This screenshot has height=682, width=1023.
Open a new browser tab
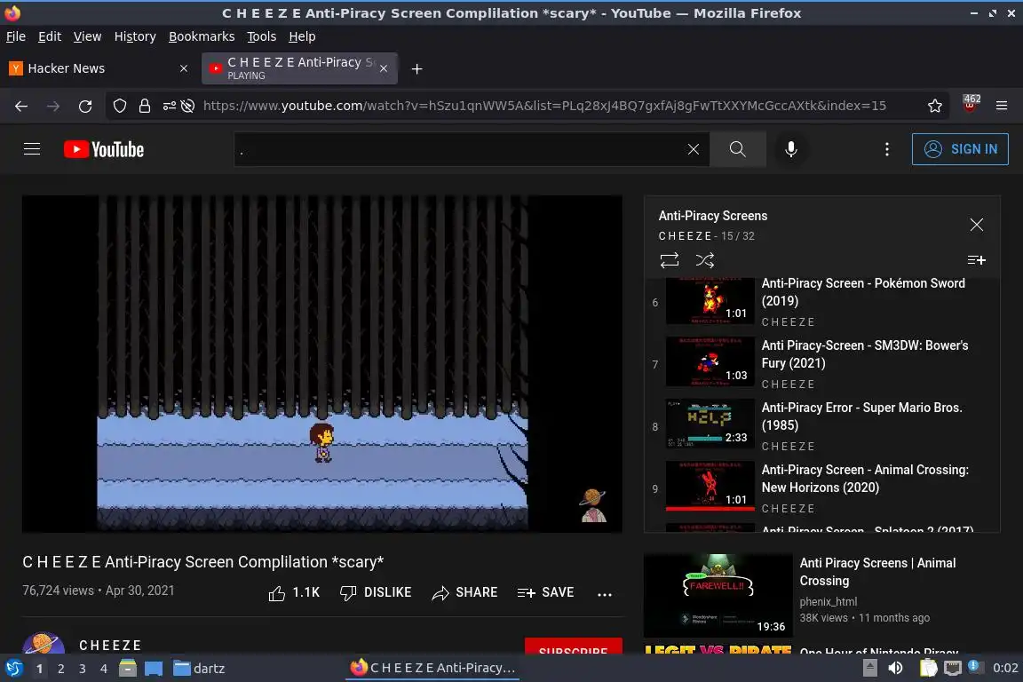click(416, 68)
